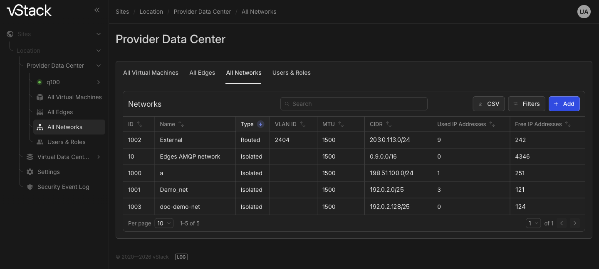Select Edges AMQP network row name
The height and width of the screenshot is (269, 599).
tap(190, 157)
